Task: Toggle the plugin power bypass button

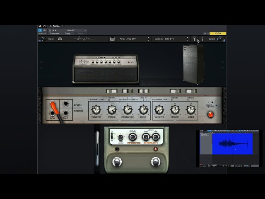Action: tap(40, 30)
